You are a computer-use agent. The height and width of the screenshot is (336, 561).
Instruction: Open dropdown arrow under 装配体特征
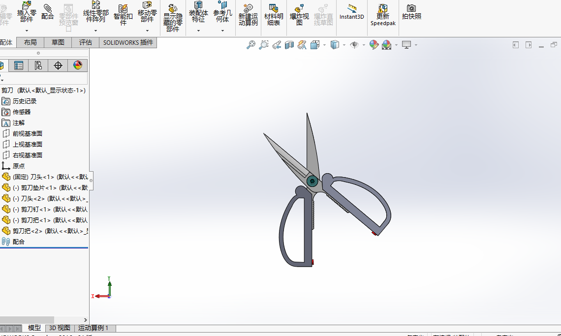(198, 31)
